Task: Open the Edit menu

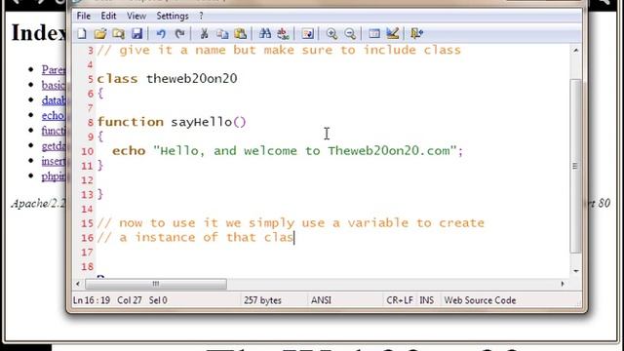Action: (108, 16)
